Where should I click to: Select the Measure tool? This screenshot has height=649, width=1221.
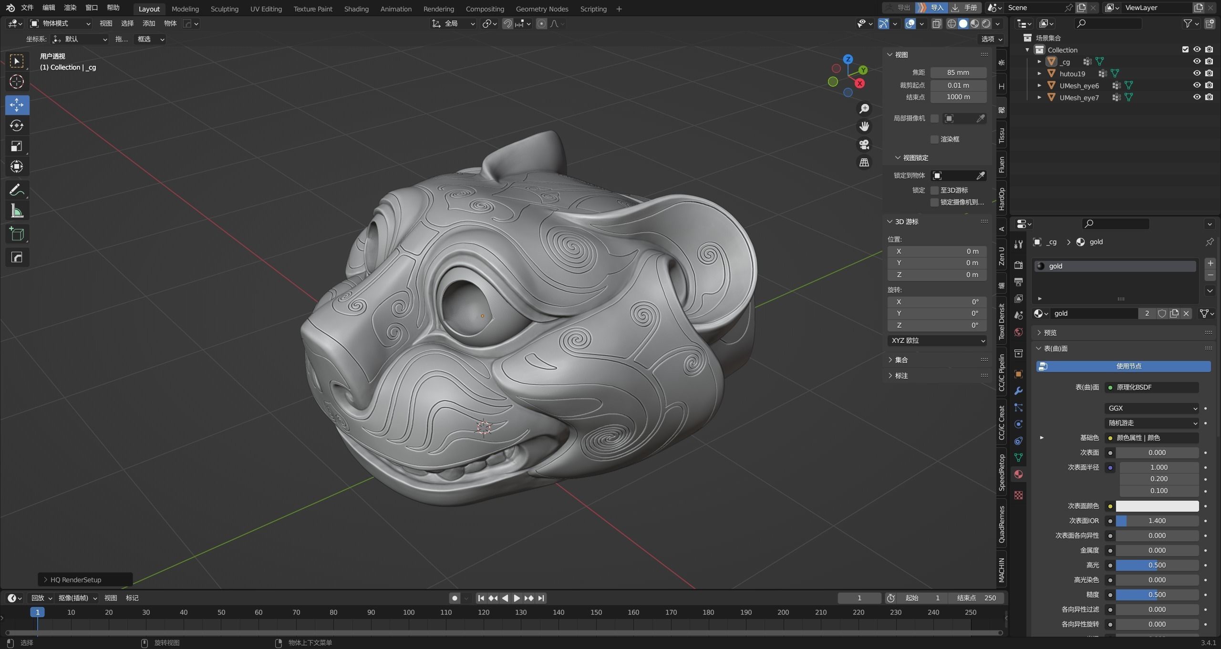17,211
